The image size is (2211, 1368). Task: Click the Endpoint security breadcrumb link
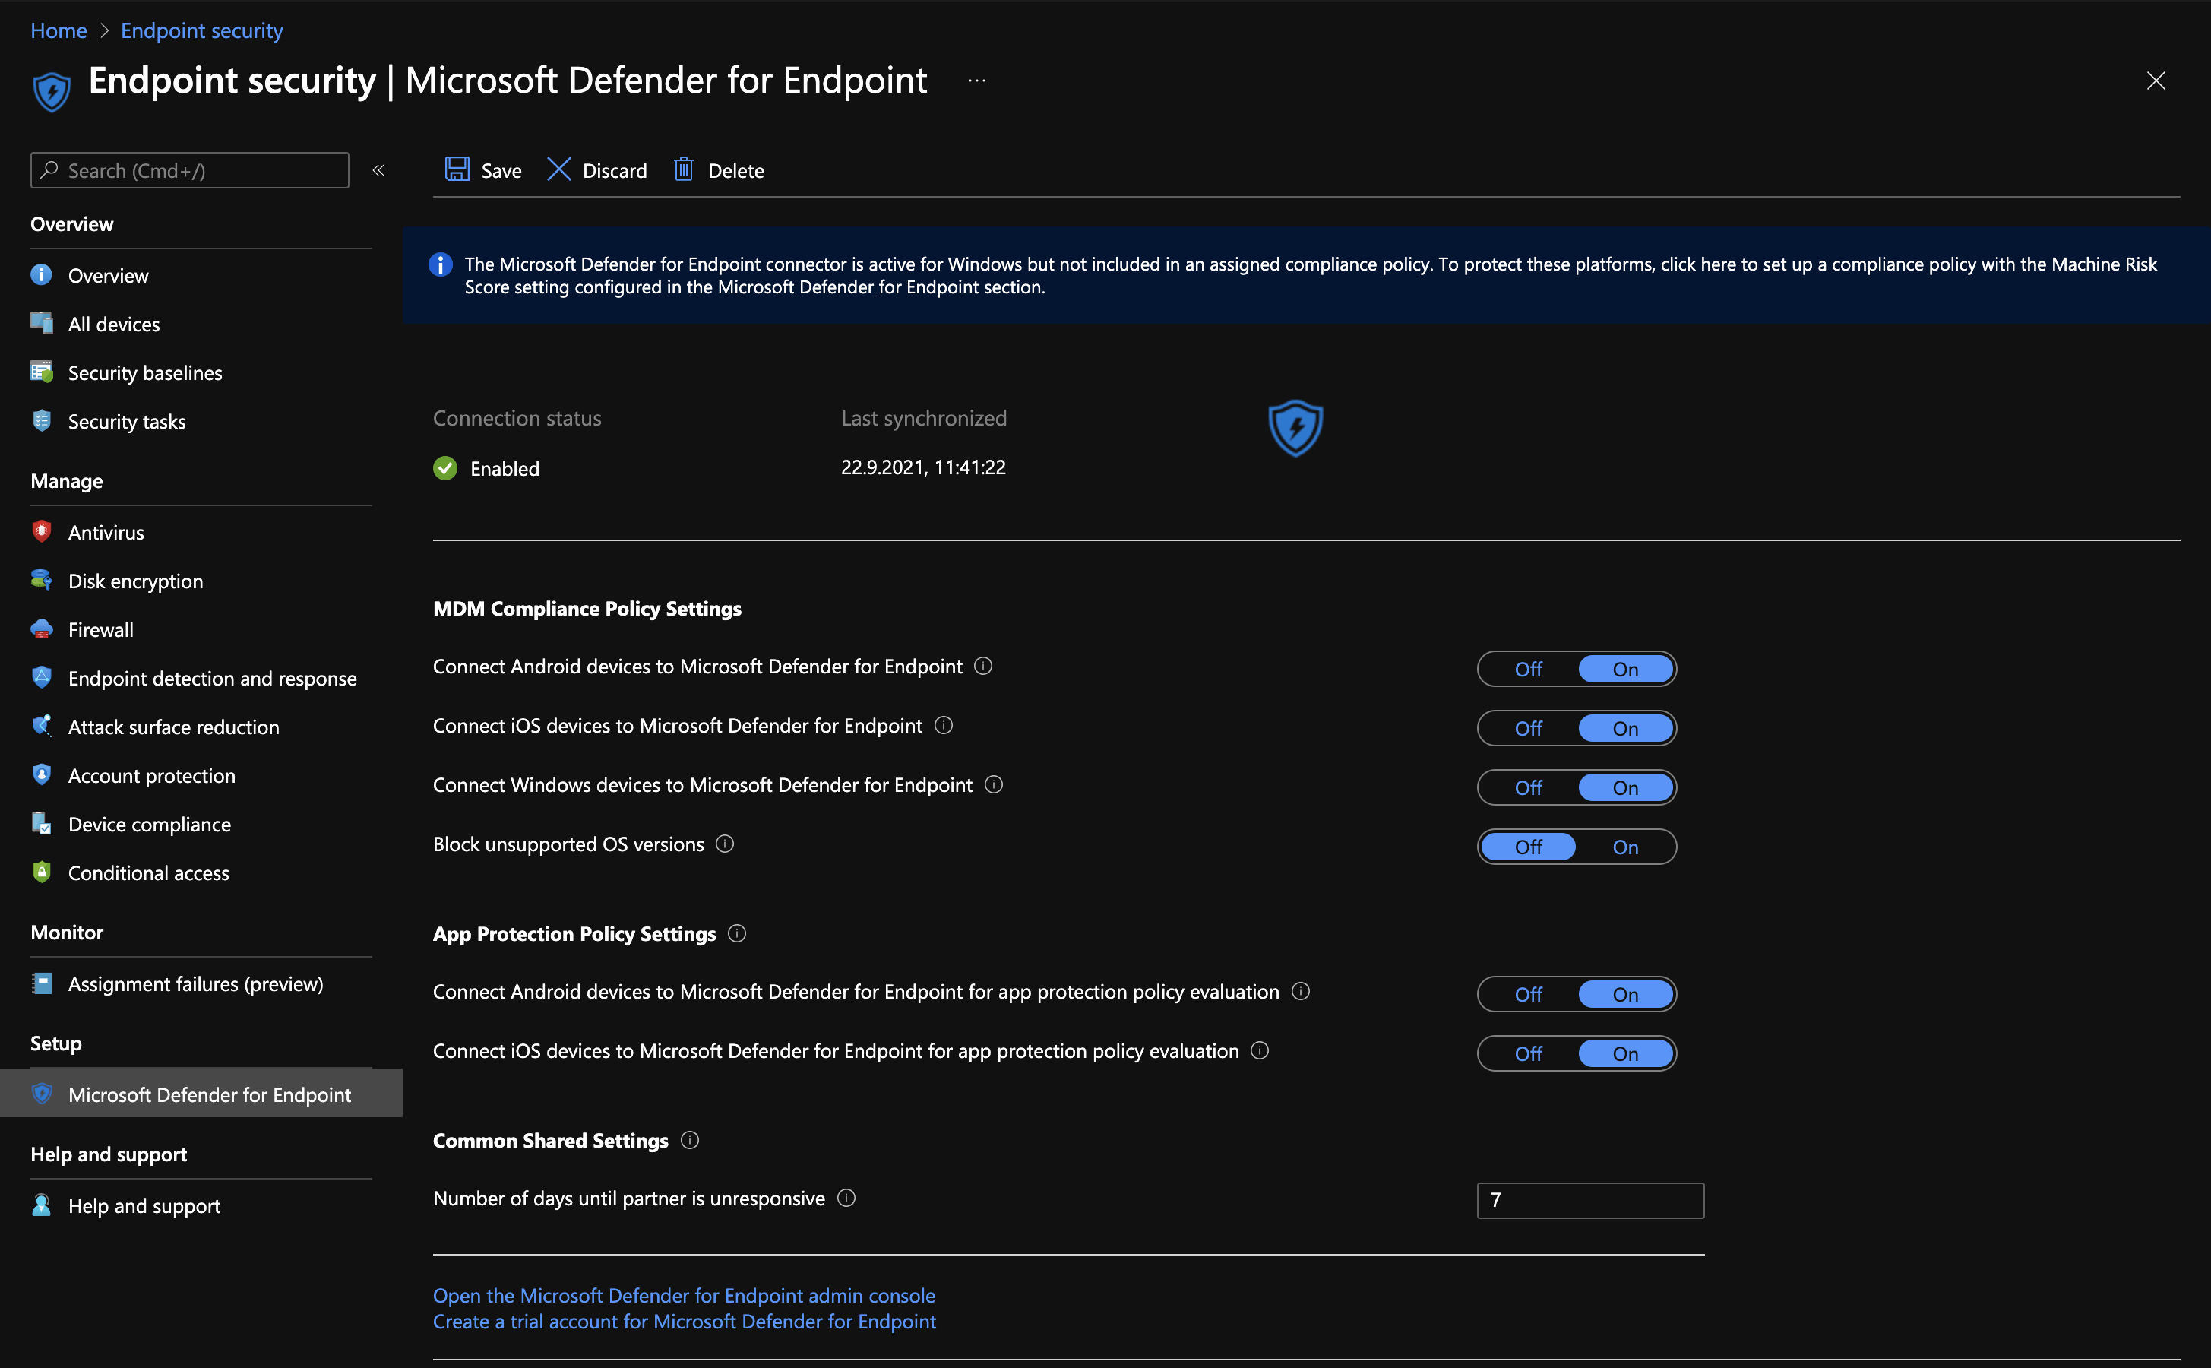click(x=201, y=30)
